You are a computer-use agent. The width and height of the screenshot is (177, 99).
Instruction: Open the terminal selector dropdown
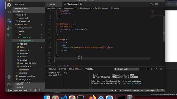pyautogui.click(x=126, y=69)
